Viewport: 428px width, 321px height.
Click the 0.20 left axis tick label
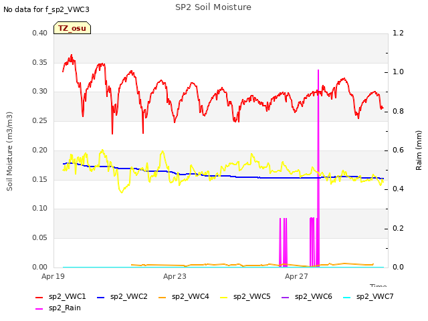click(40, 150)
